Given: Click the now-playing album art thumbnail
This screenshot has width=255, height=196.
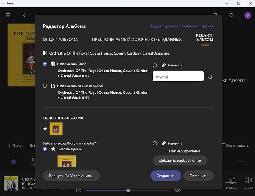Looking at the screenshot, I should tap(11, 183).
